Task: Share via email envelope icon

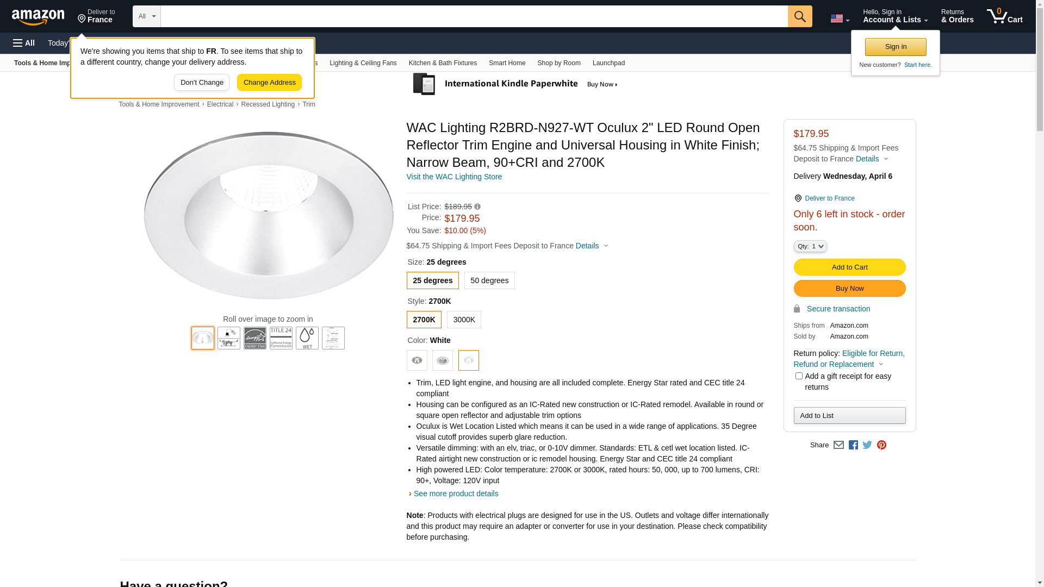Action: click(838, 445)
